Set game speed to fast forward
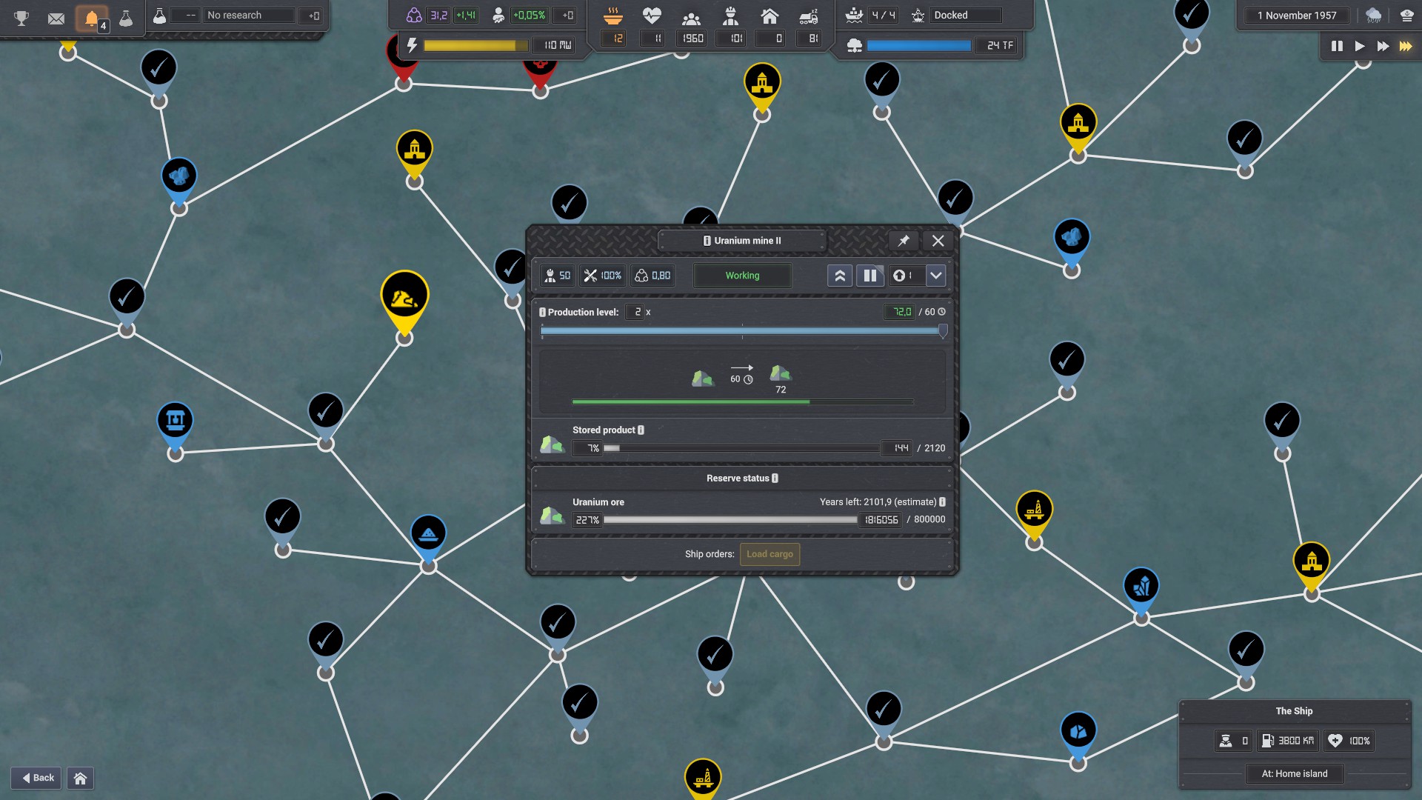Image resolution: width=1422 pixels, height=800 pixels. [1383, 46]
